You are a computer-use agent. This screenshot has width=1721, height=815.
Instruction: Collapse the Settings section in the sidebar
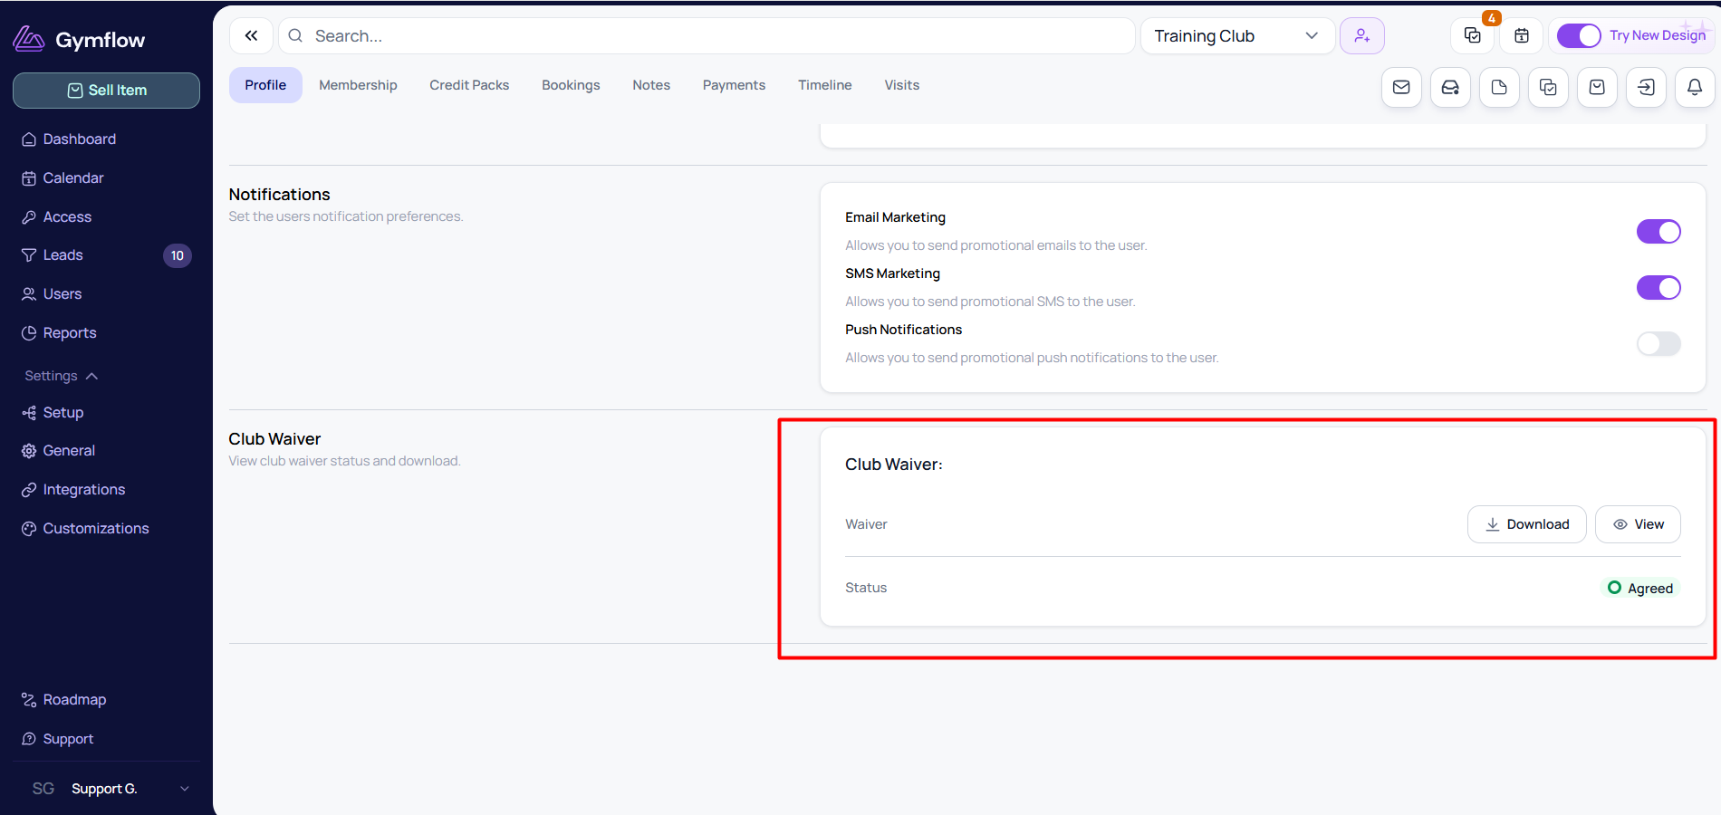[61, 376]
